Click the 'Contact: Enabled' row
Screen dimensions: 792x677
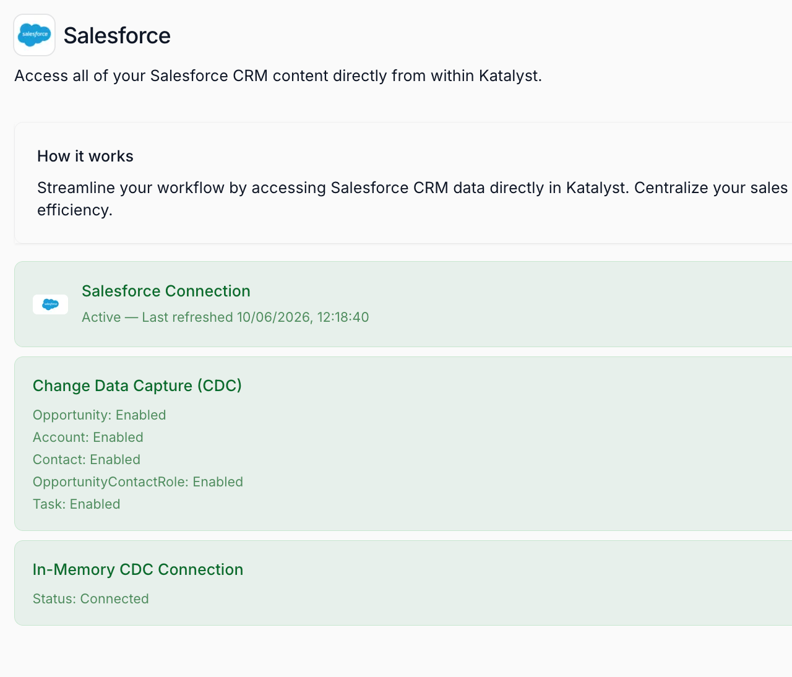click(87, 460)
